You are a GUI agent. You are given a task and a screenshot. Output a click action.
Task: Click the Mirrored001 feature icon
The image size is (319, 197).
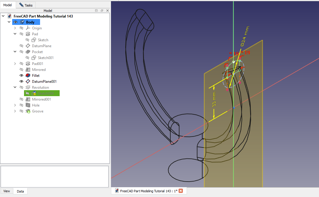point(28,99)
